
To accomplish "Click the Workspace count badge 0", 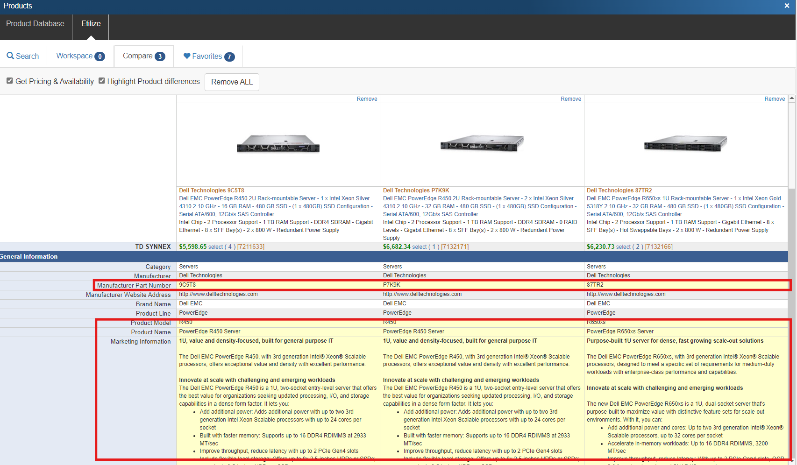I will (100, 56).
